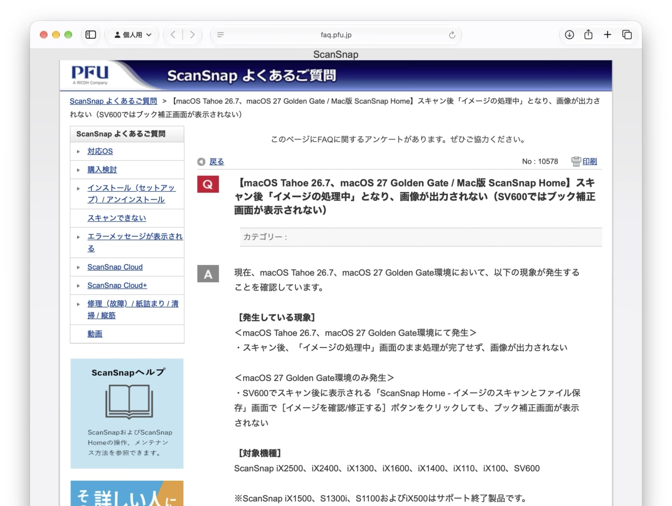Close the Safari window
The height and width of the screenshot is (506, 672).
(44, 35)
